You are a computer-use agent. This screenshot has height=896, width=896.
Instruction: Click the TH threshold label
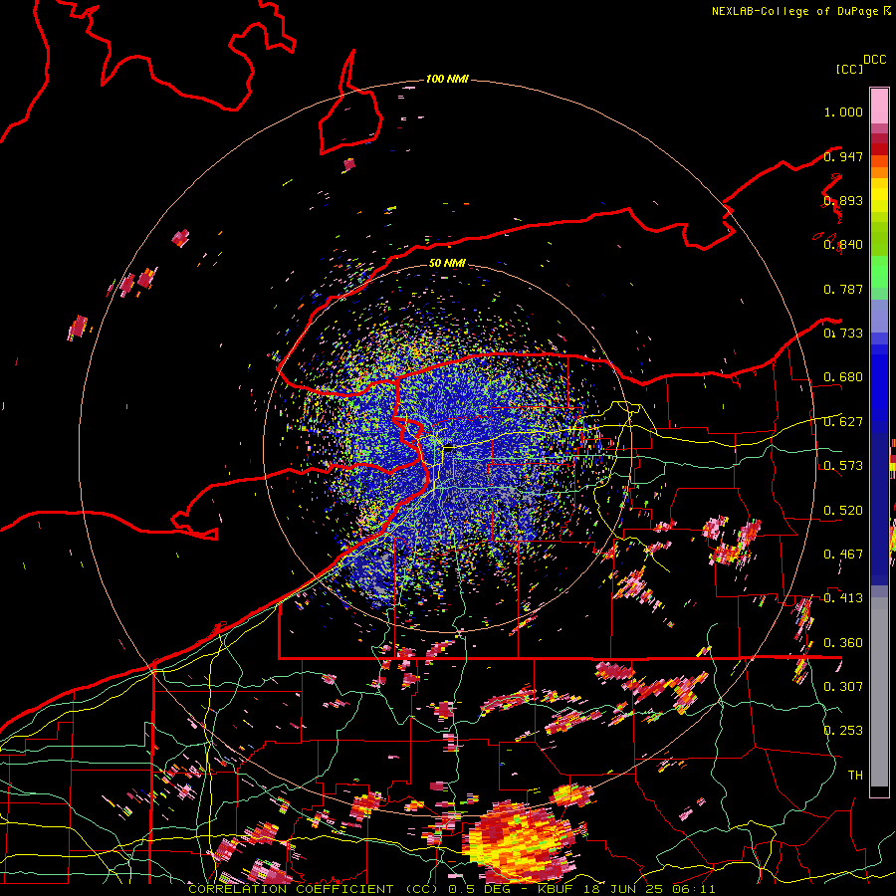[x=855, y=776]
